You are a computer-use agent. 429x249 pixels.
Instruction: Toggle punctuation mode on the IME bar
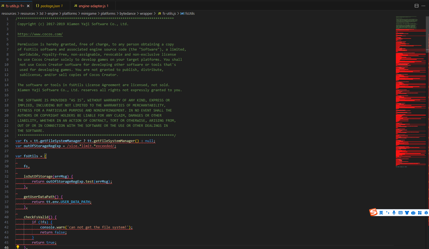point(388,213)
